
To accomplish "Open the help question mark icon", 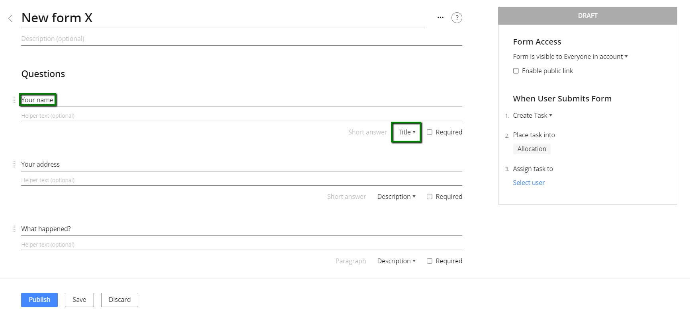I will (x=457, y=18).
